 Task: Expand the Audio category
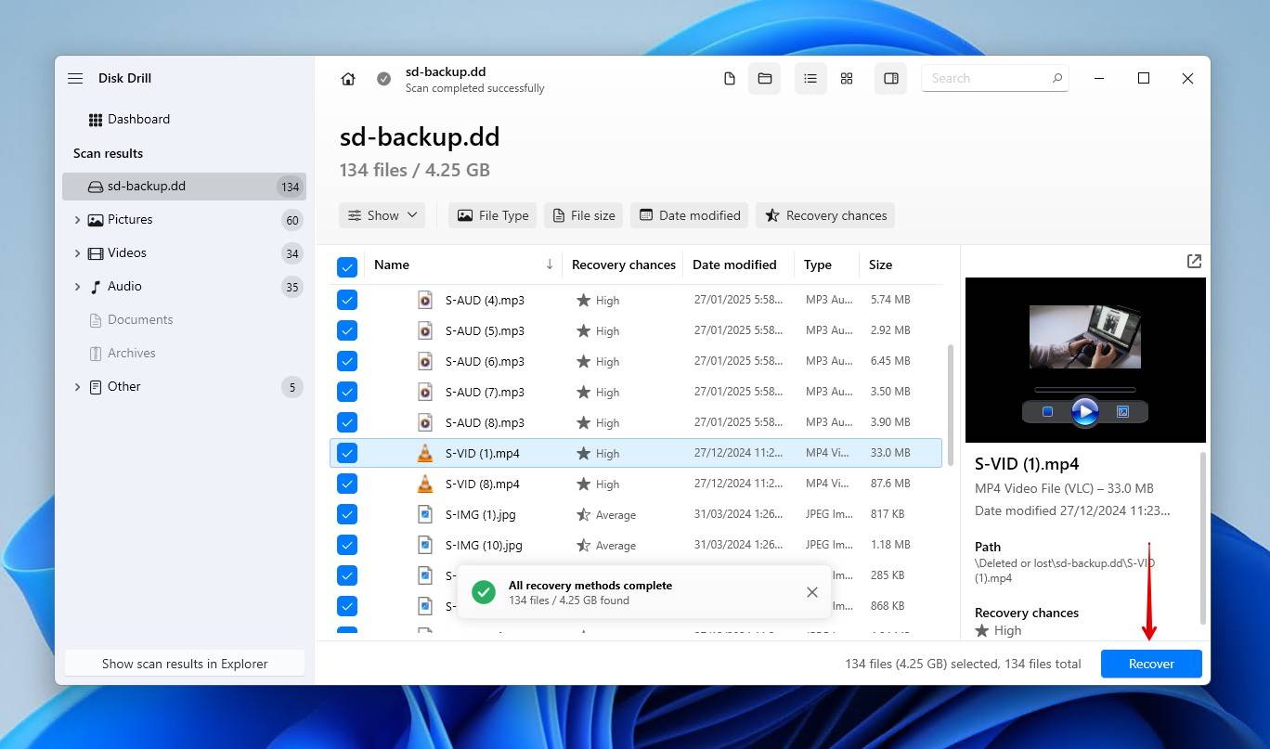click(x=78, y=286)
